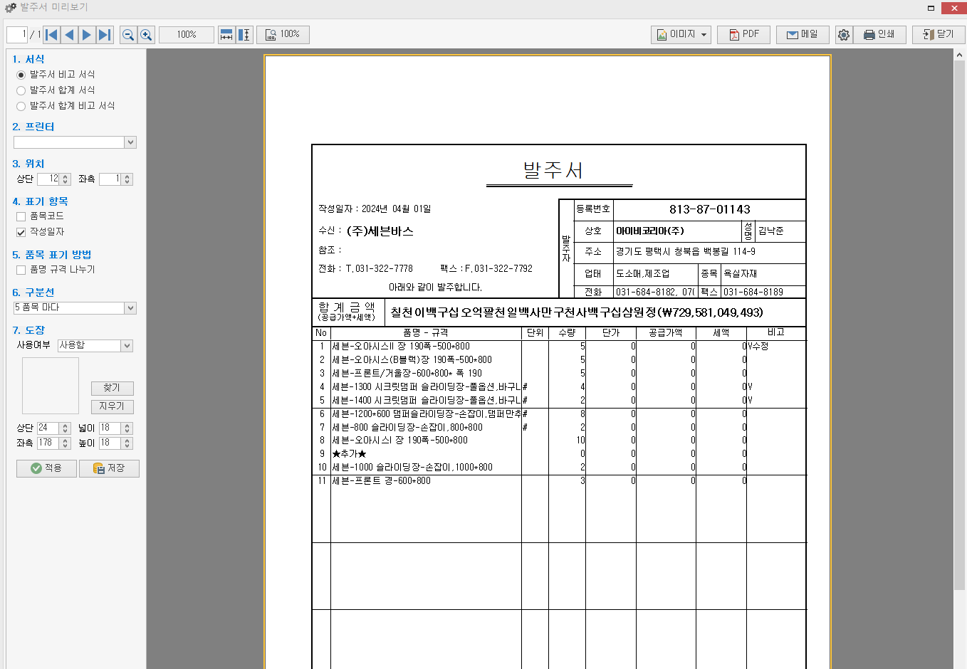
Task: Open the print settings gear
Action: coord(843,34)
